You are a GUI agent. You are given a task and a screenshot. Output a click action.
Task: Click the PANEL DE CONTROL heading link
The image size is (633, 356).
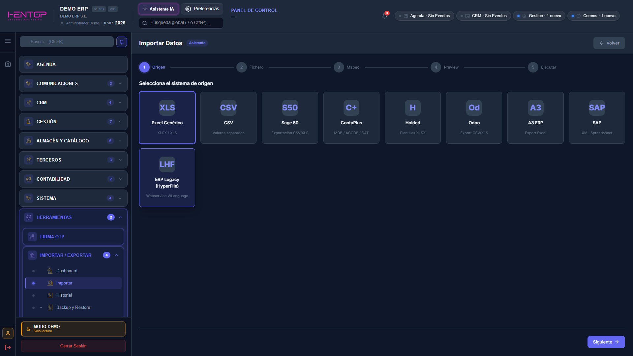point(254,10)
